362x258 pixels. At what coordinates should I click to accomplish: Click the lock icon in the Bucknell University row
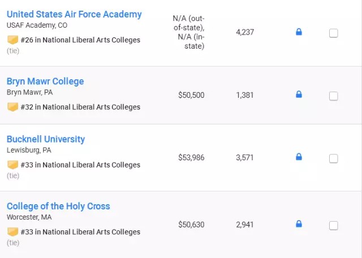pos(299,157)
